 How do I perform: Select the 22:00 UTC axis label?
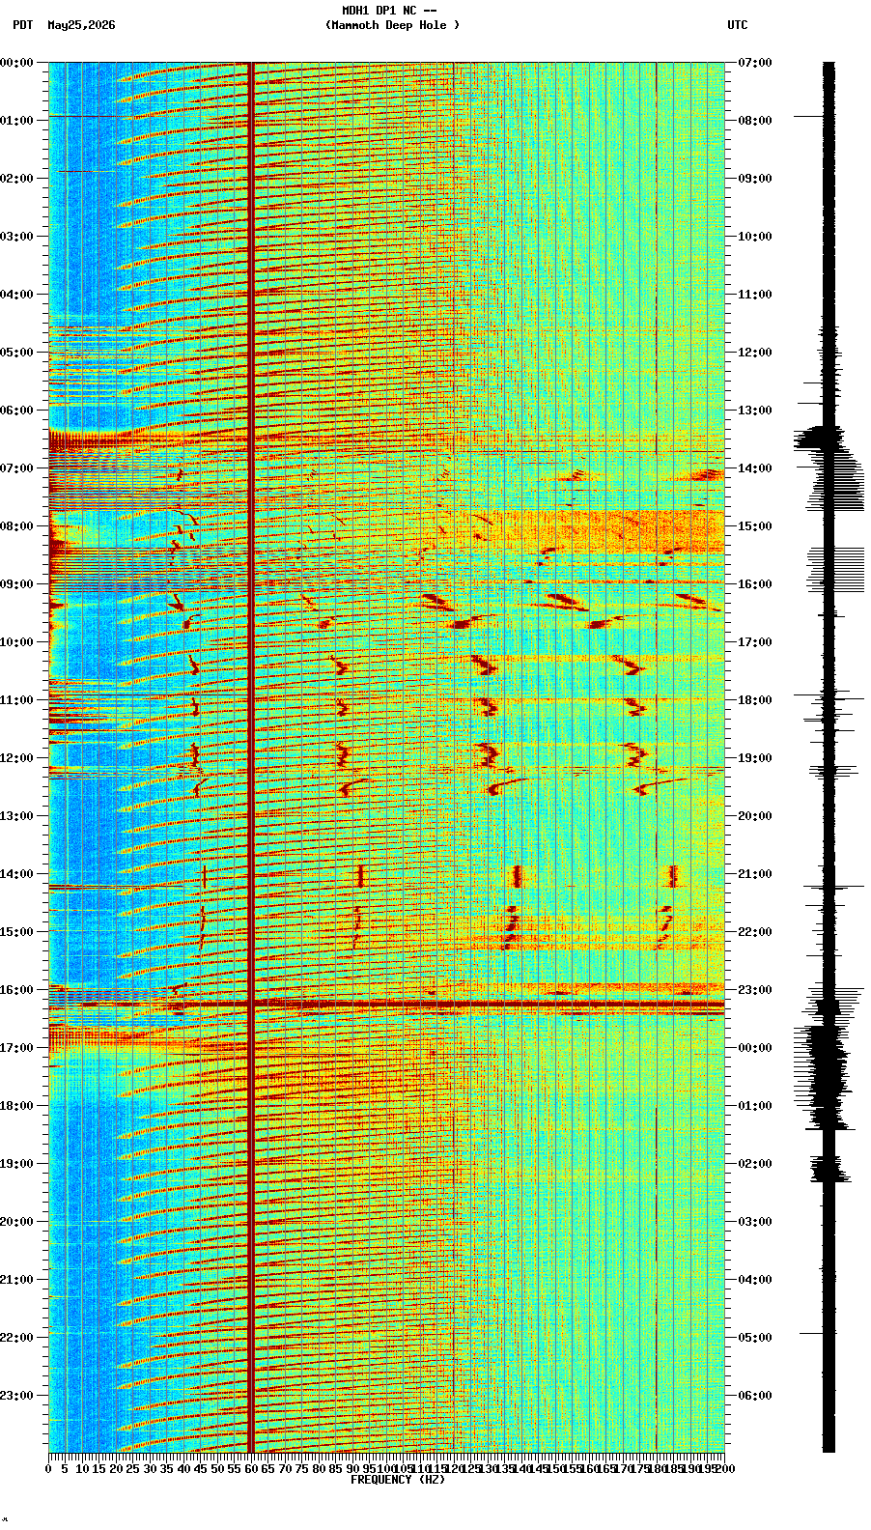(x=755, y=932)
